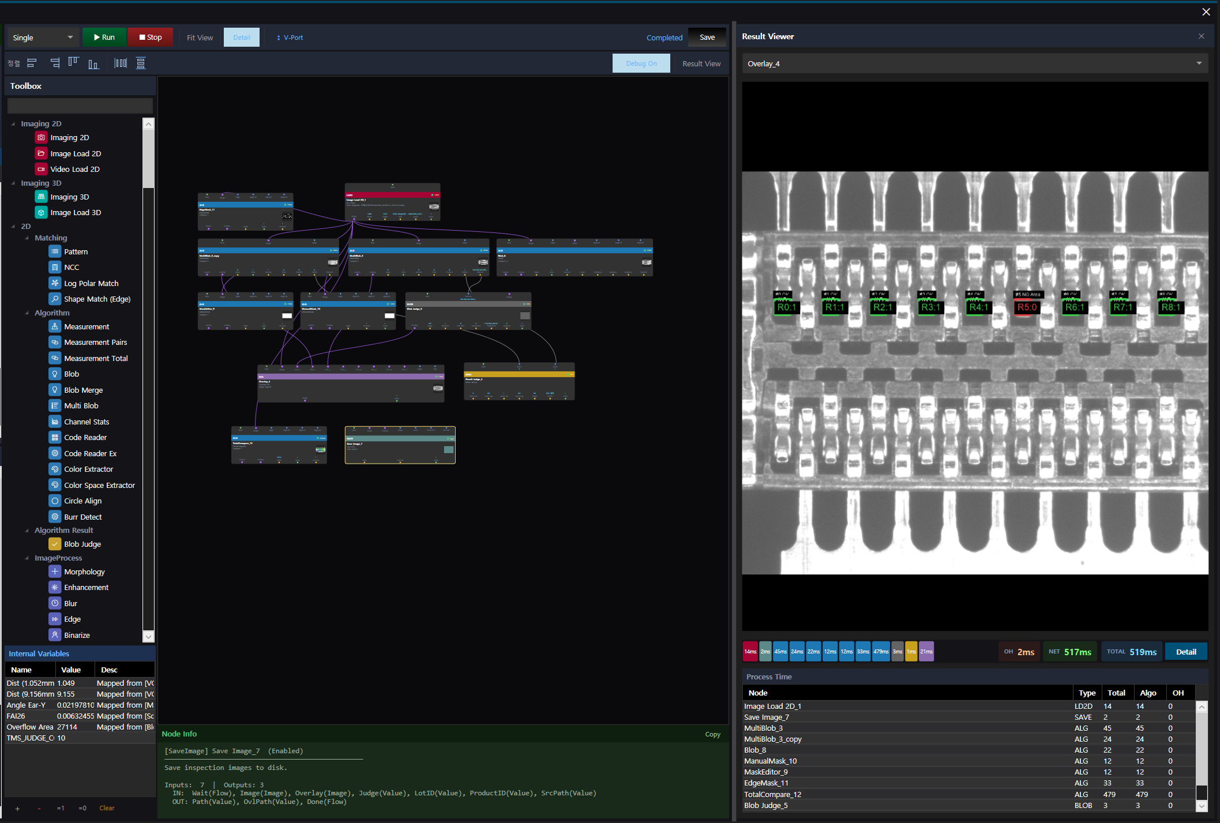Image resolution: width=1220 pixels, height=823 pixels.
Task: Click distribute horizontally icon
Action: click(121, 63)
